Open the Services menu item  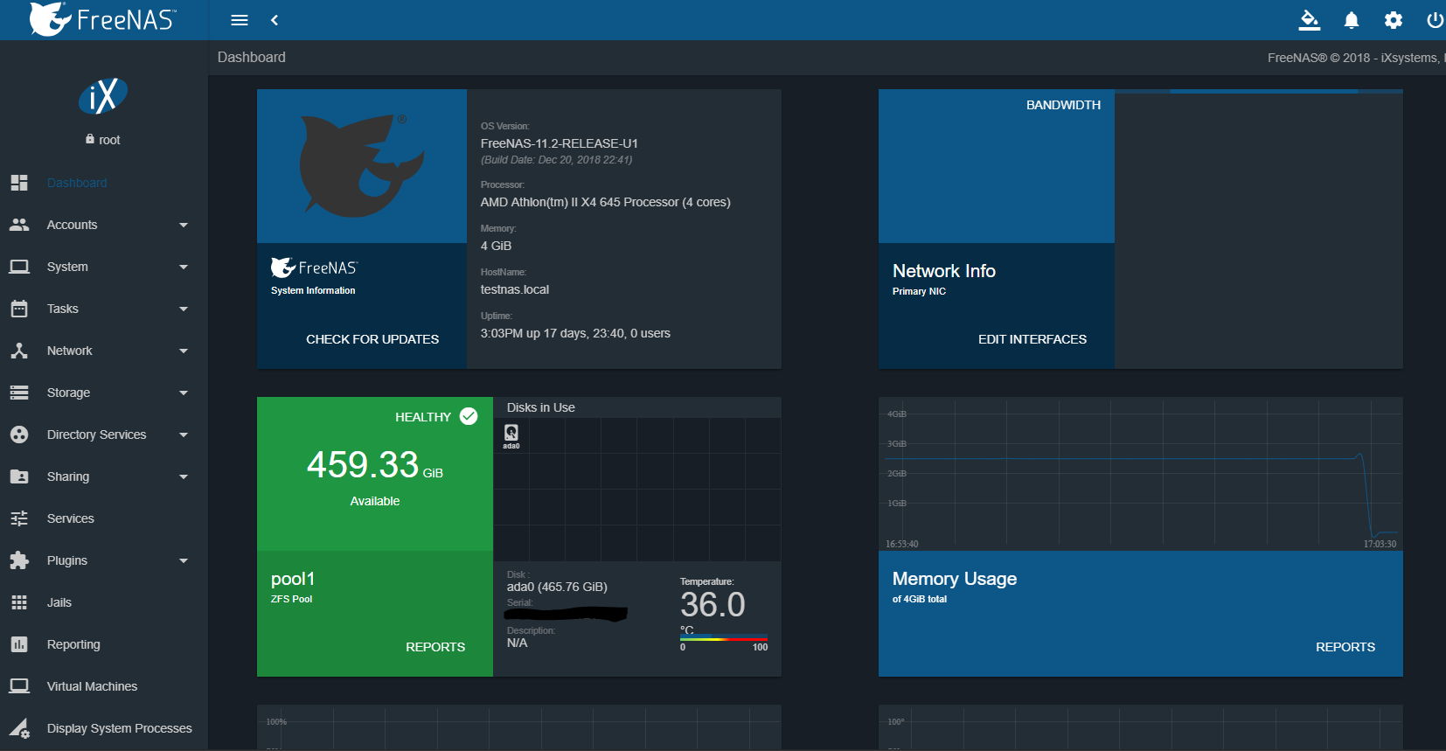[104, 518]
